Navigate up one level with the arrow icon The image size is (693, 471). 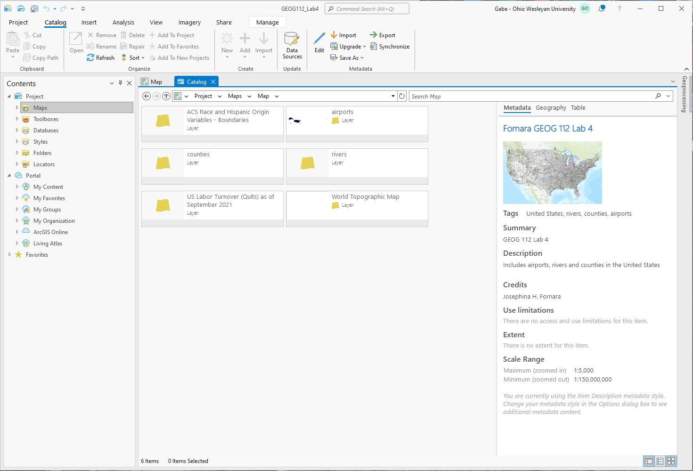coord(166,96)
